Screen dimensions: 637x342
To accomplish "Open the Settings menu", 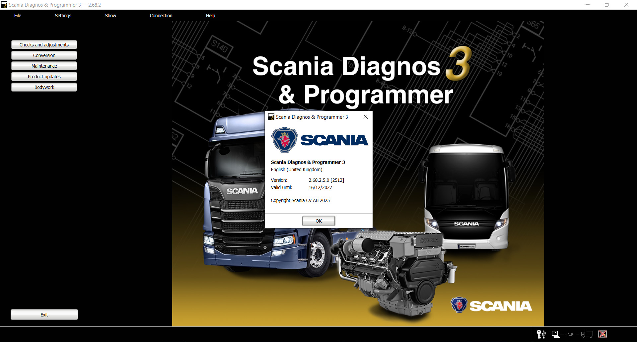I will tap(63, 15).
